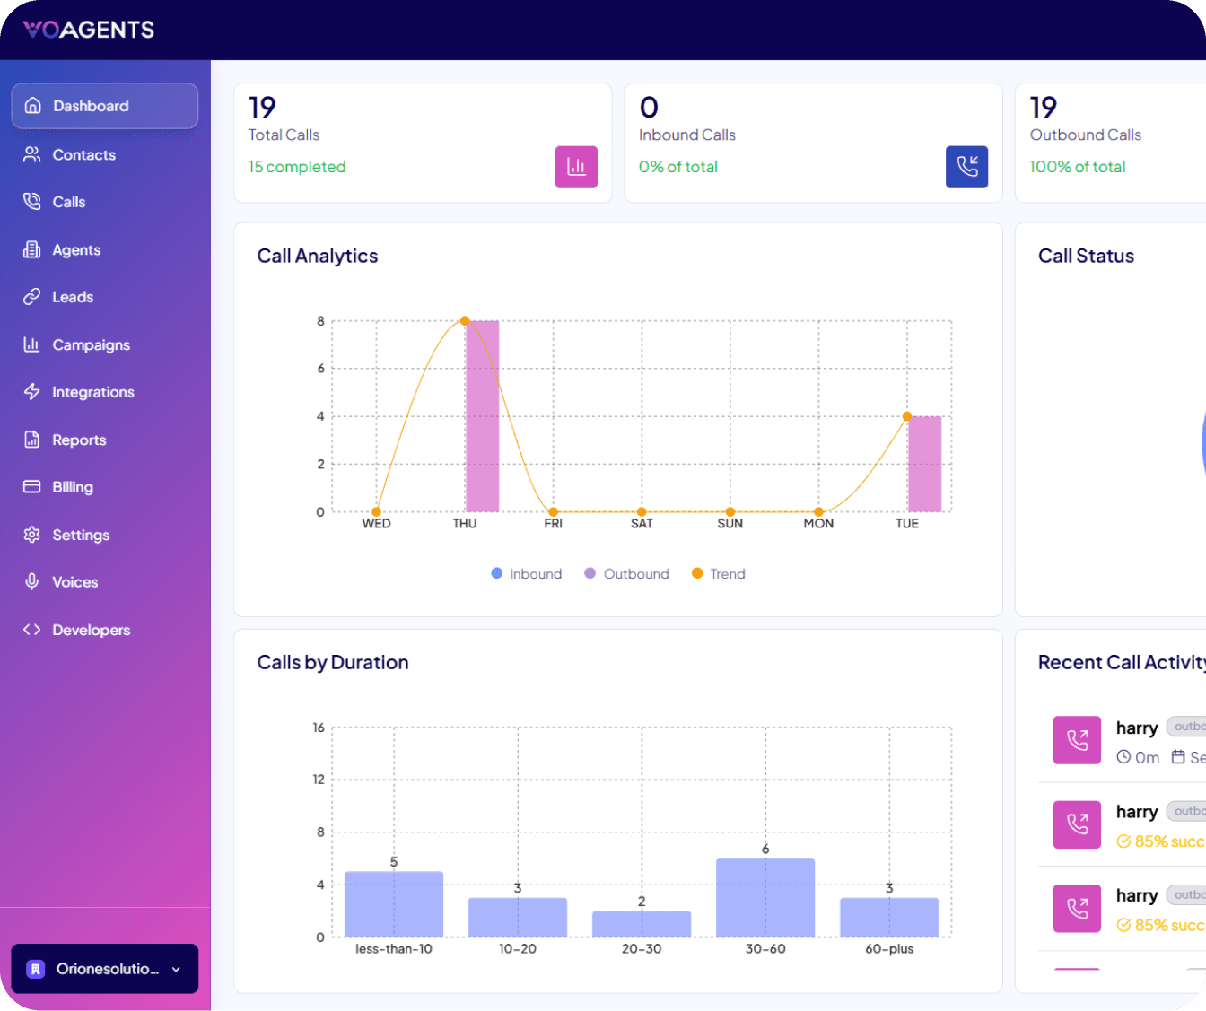The height and width of the screenshot is (1011, 1206).
Task: Click the blue inbound call icon
Action: [x=966, y=167]
